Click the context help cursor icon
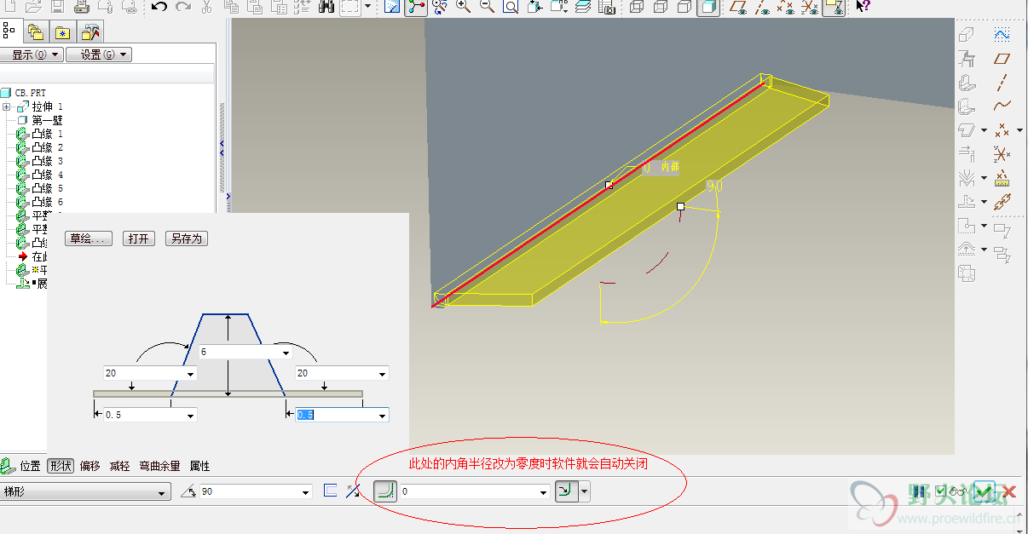This screenshot has height=534, width=1028. click(863, 7)
